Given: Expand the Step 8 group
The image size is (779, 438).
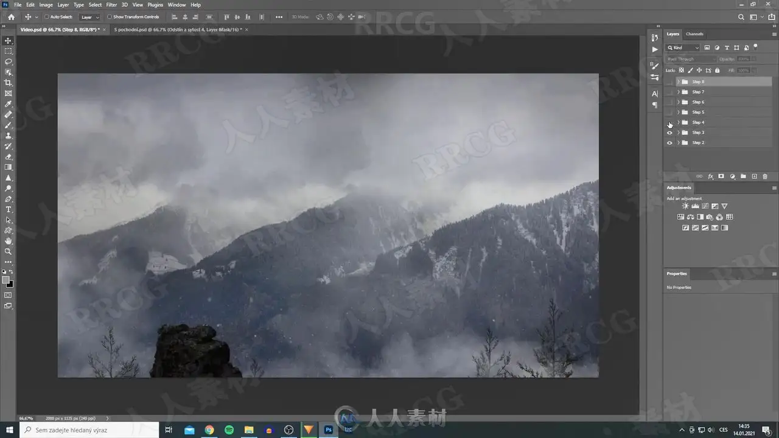Looking at the screenshot, I should (x=679, y=82).
